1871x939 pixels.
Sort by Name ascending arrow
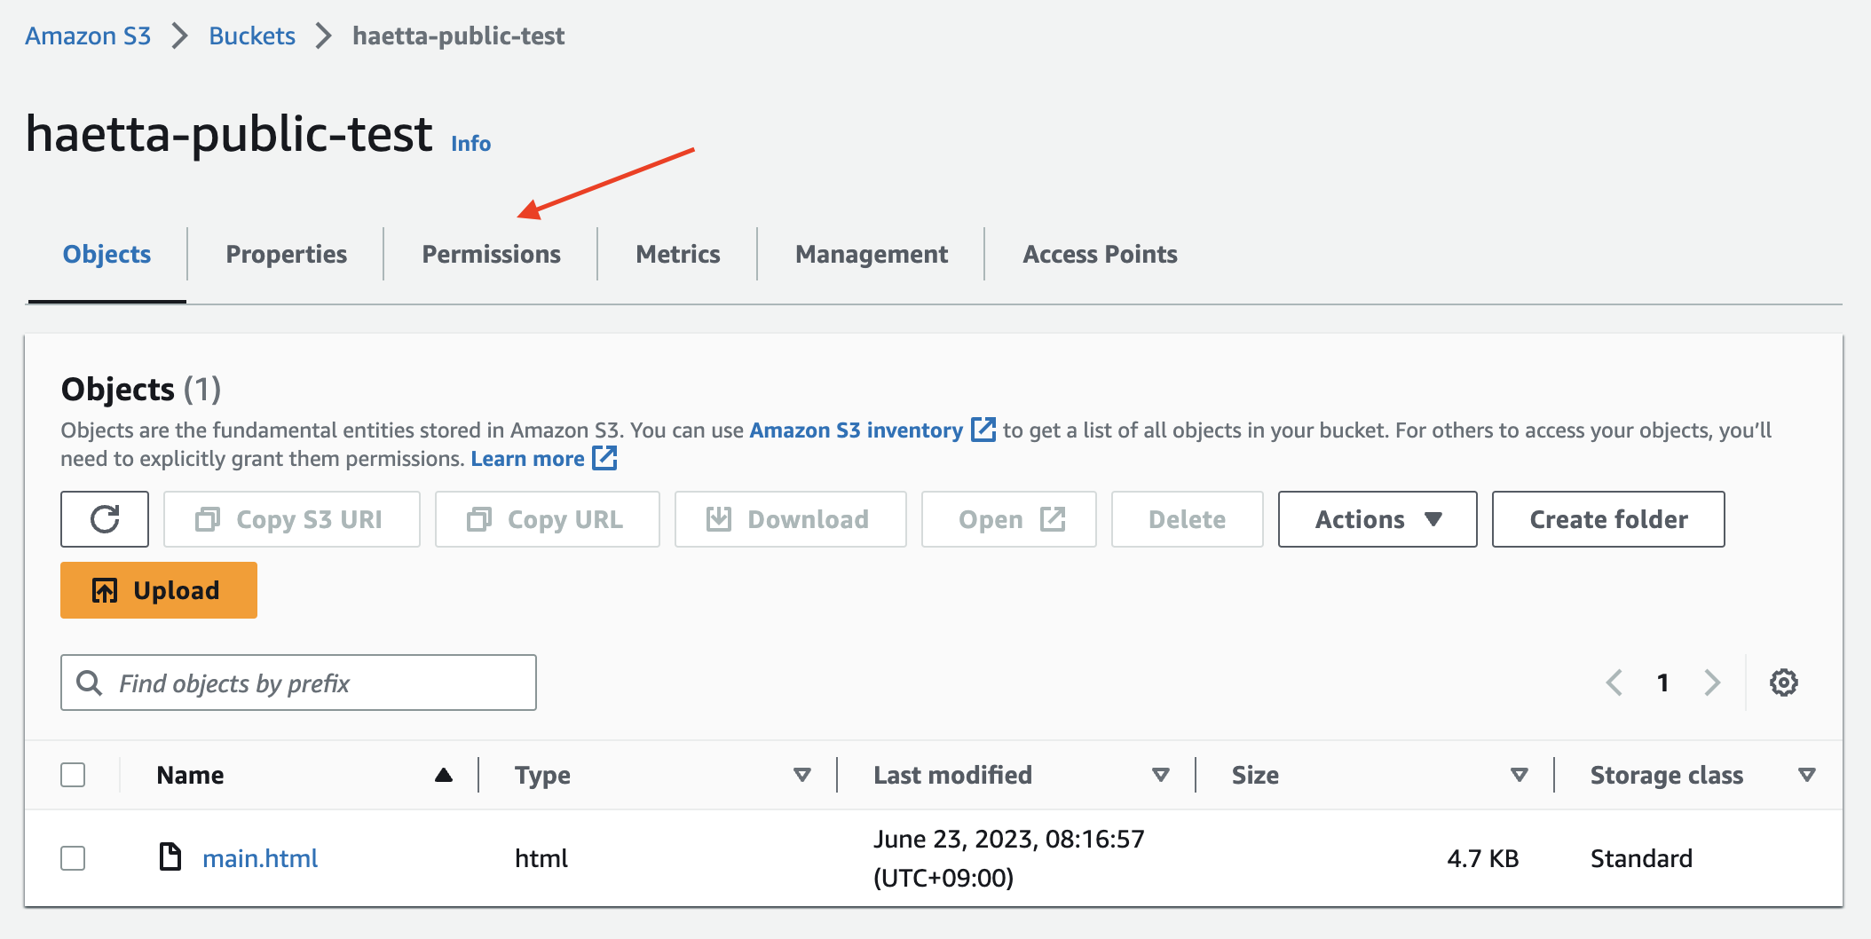(x=444, y=776)
